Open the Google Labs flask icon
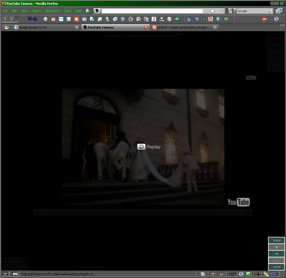The width and height of the screenshot is (286, 278). (107, 19)
